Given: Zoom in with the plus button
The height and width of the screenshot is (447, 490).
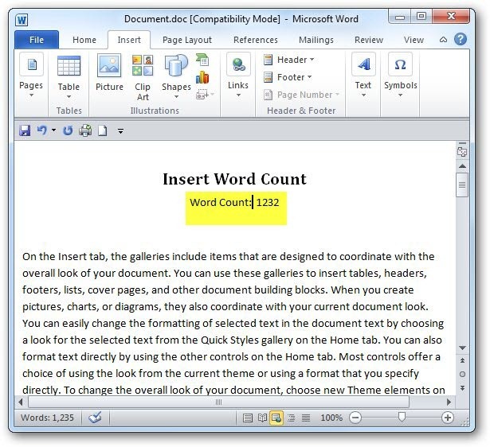Looking at the screenshot, I should pos(448,418).
